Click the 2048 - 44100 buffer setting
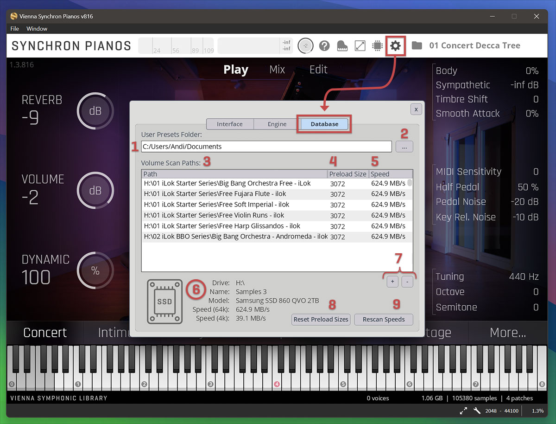The height and width of the screenshot is (424, 556). click(x=502, y=411)
